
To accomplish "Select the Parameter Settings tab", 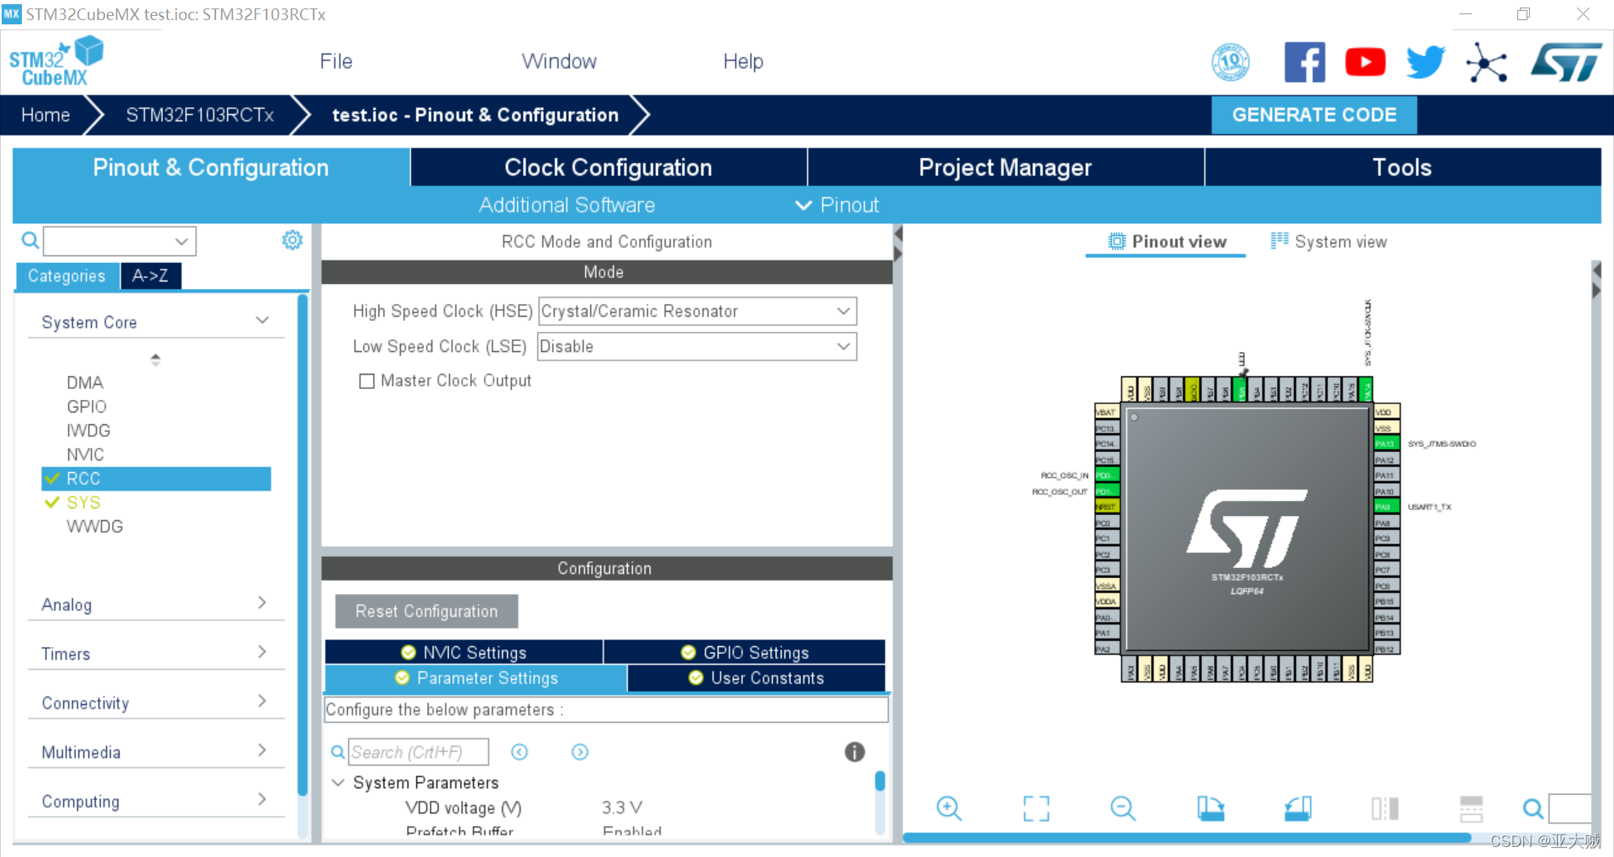I will coord(476,678).
